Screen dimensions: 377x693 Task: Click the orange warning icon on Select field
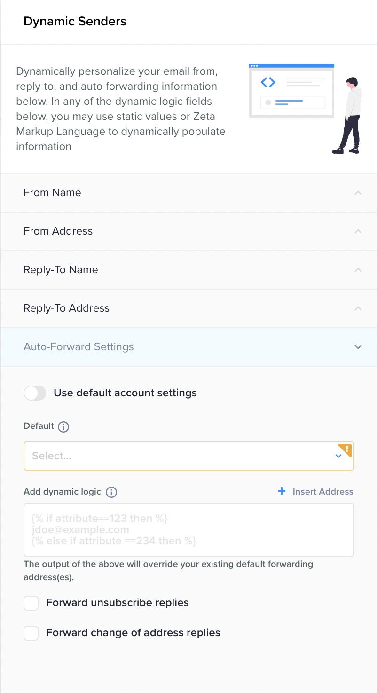pos(347,449)
